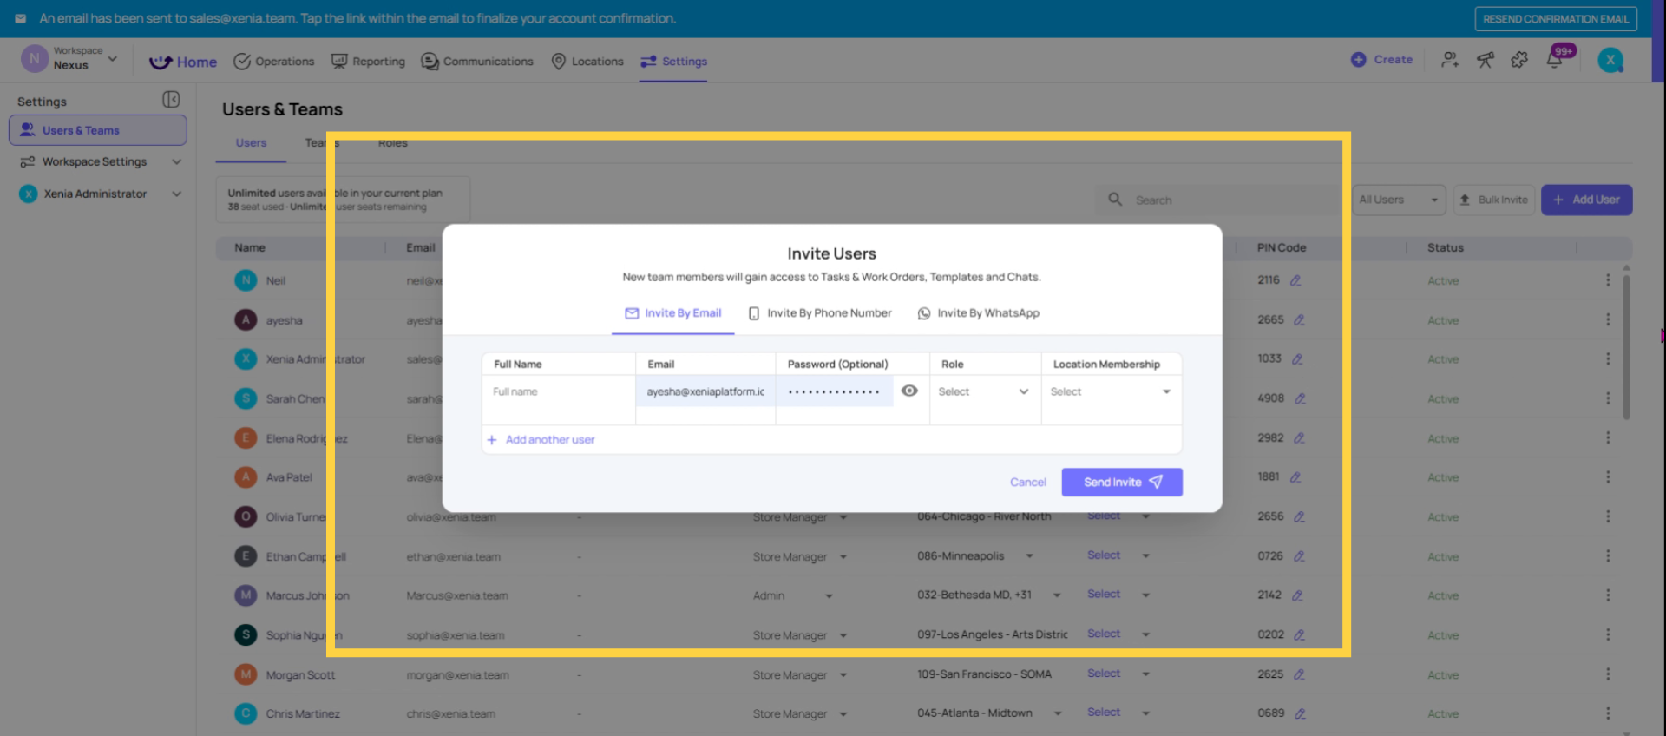1666x736 pixels.
Task: Open the 045-Atlanta - Midtown location dropdown
Action: coord(989,713)
